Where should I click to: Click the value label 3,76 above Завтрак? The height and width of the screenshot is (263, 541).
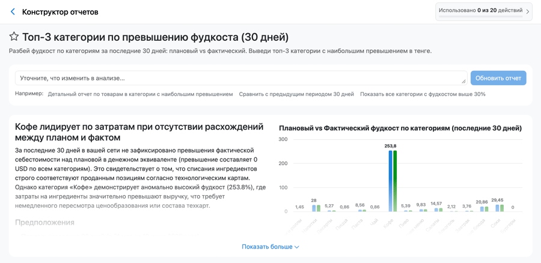tap(466, 207)
